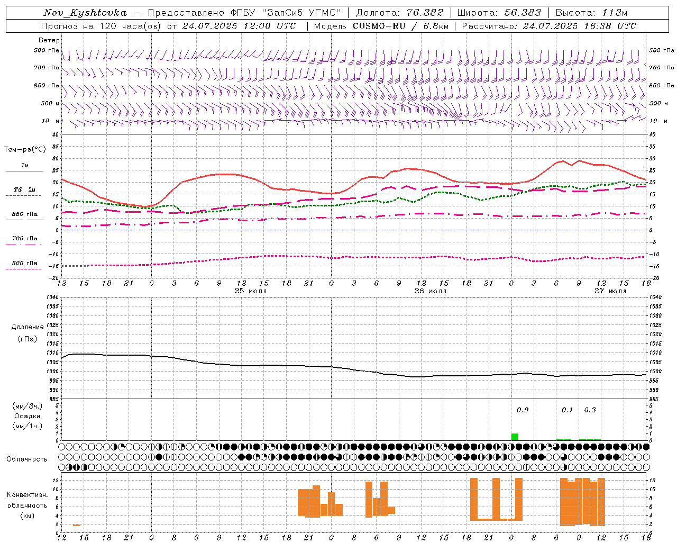The image size is (677, 542).
Task: Click the 700 гПа temperature legend entry
Action: pyautogui.click(x=24, y=238)
